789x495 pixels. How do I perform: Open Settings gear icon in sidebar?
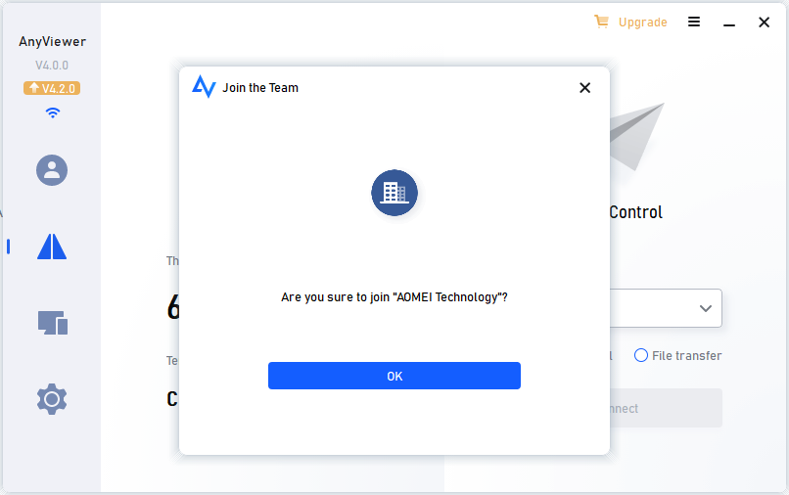52,399
